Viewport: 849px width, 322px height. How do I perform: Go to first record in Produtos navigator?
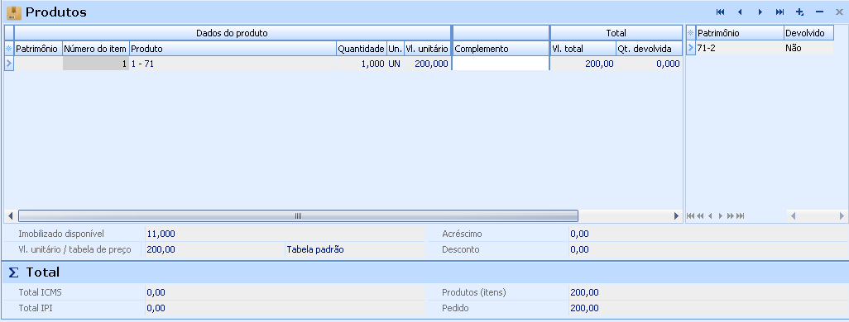click(x=720, y=12)
